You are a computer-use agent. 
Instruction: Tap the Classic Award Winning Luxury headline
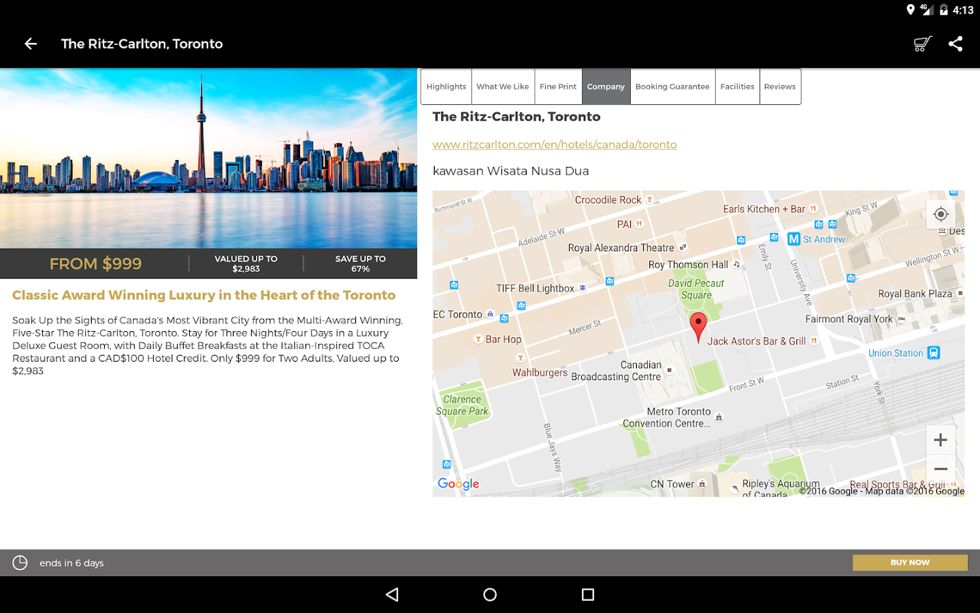pos(203,295)
